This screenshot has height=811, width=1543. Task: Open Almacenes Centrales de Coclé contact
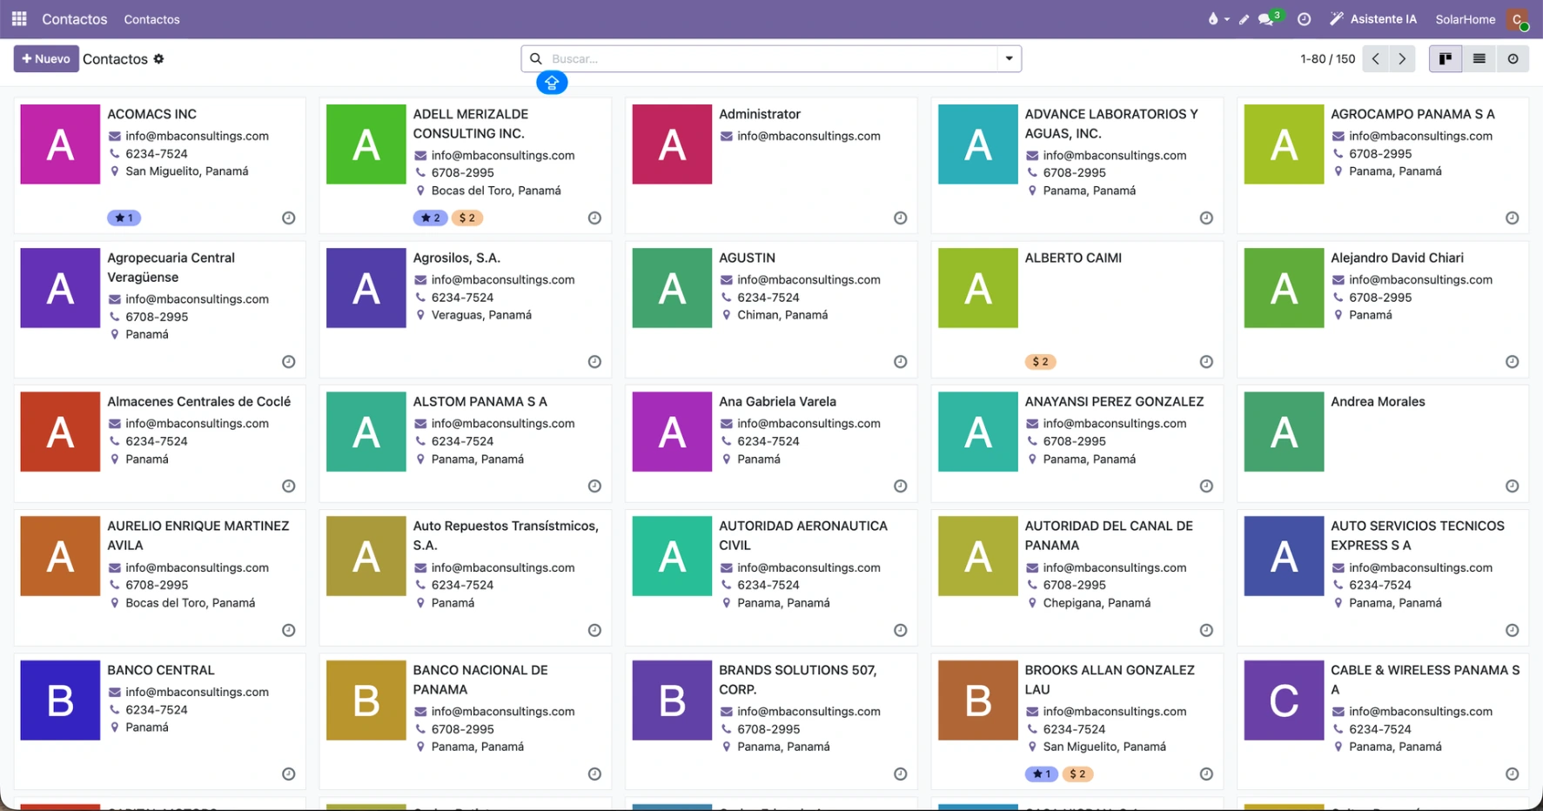pos(198,401)
